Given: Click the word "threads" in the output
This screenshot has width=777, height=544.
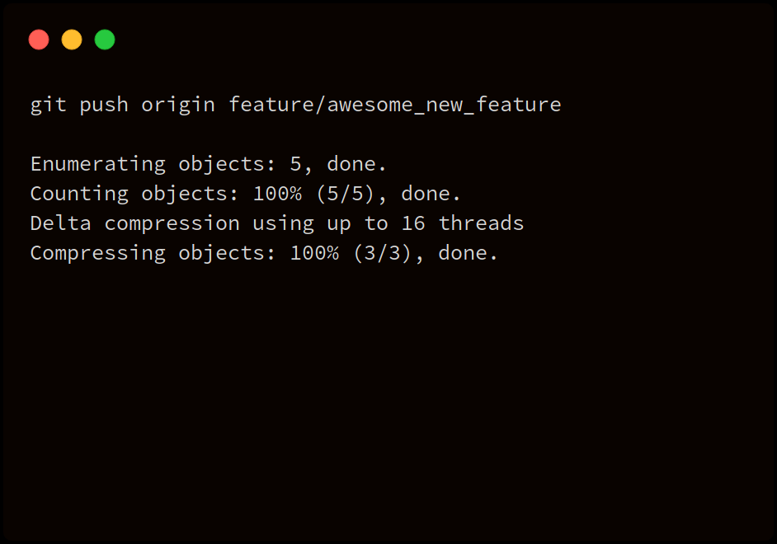Looking at the screenshot, I should (481, 223).
